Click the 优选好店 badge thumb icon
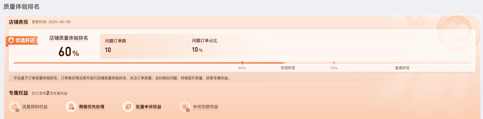The height and width of the screenshot is (119, 483). click(11, 40)
